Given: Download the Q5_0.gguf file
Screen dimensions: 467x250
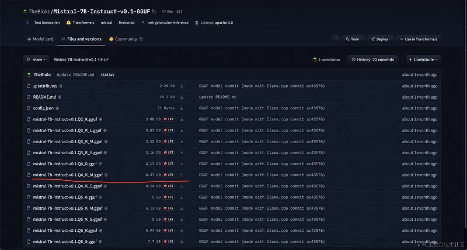Looking at the screenshot, I should tap(182, 197).
